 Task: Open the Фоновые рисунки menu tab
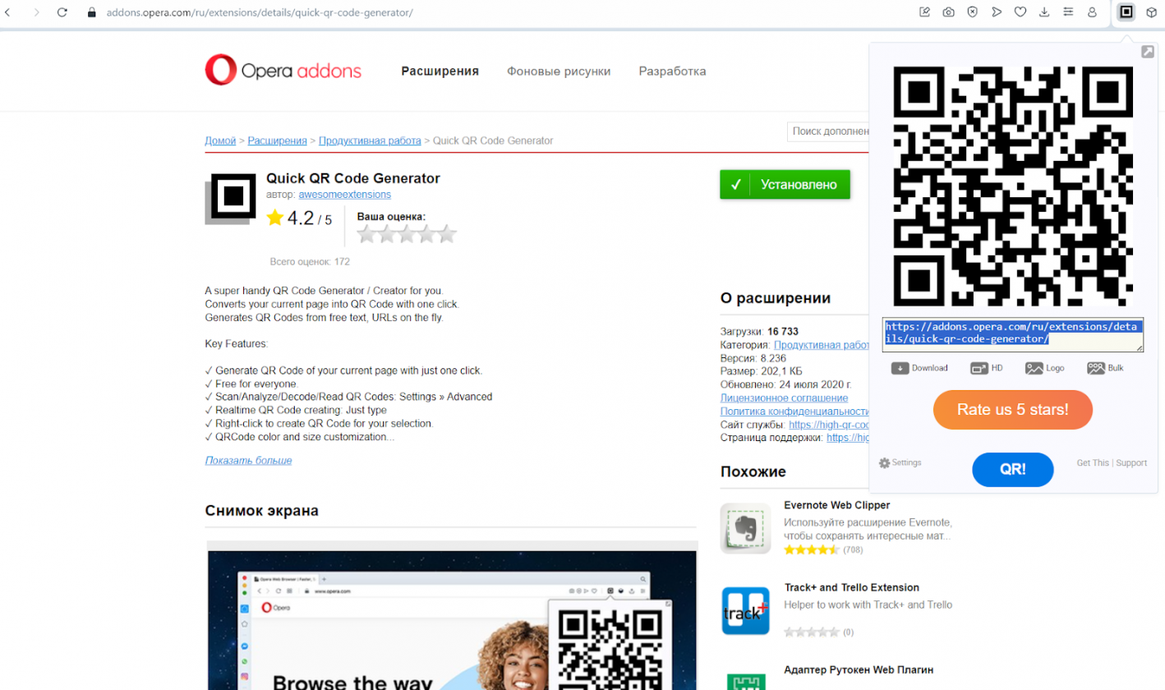pyautogui.click(x=559, y=71)
